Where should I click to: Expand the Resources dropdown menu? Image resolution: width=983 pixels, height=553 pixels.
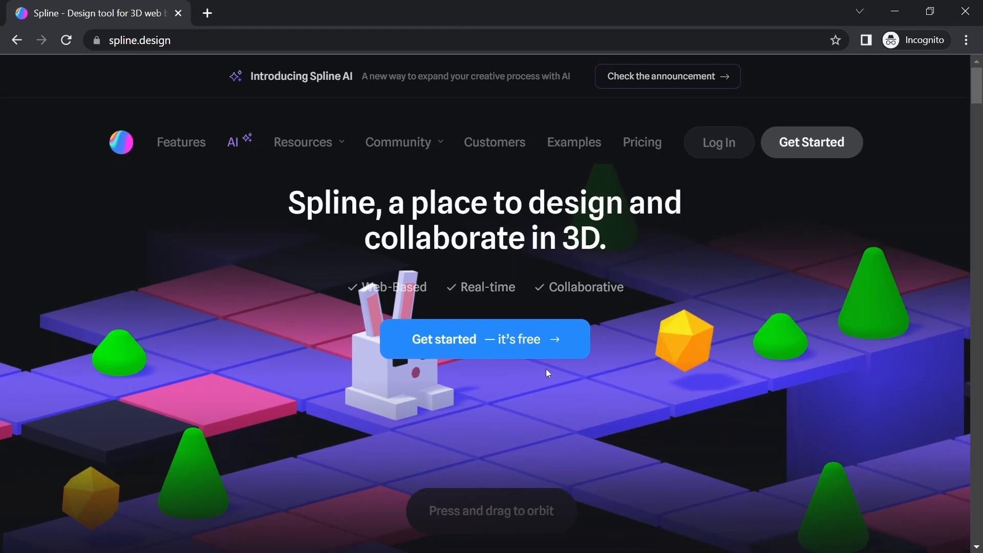pyautogui.click(x=309, y=142)
